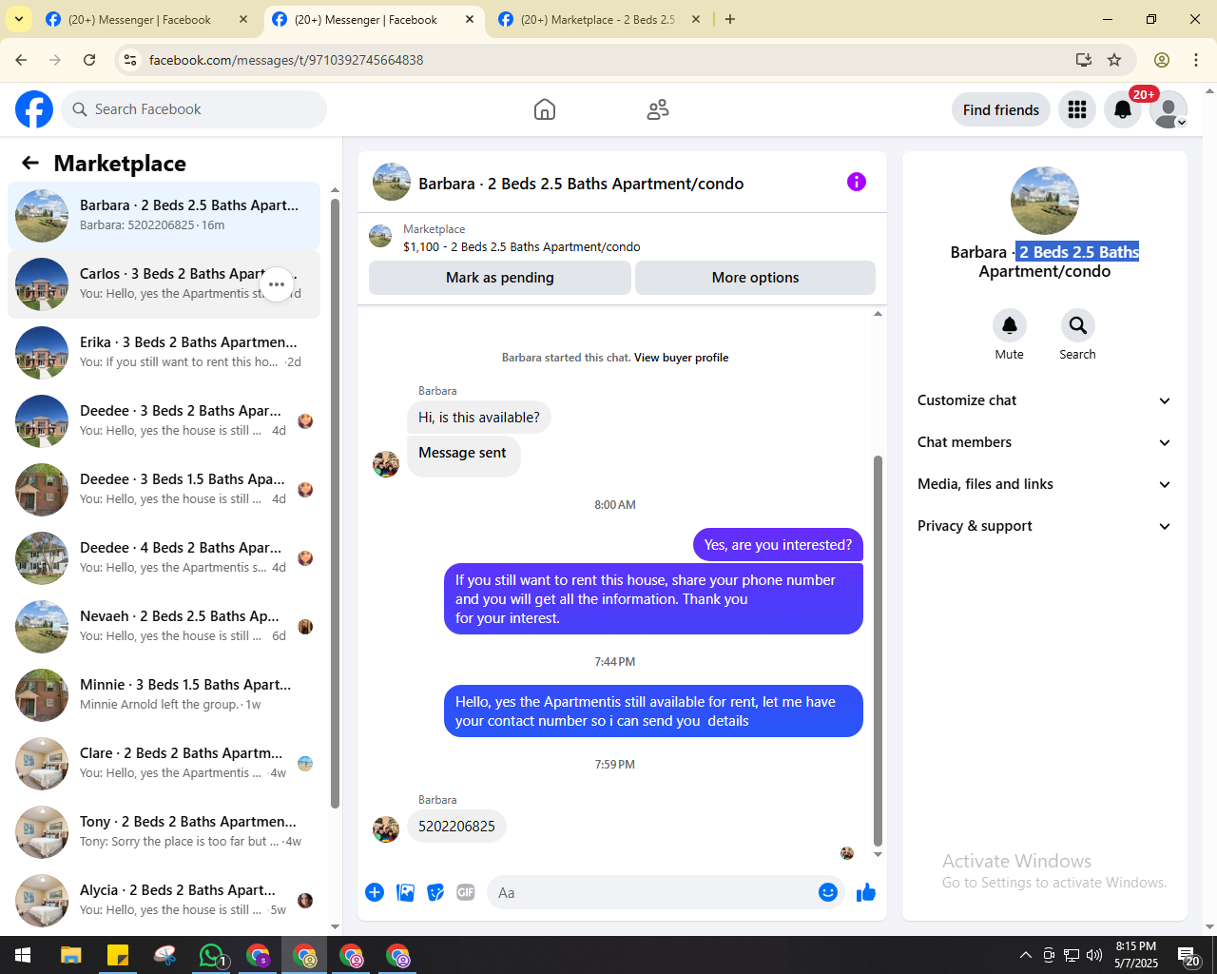1217x974 pixels.
Task: Expand Privacy & support section
Action: (1044, 526)
